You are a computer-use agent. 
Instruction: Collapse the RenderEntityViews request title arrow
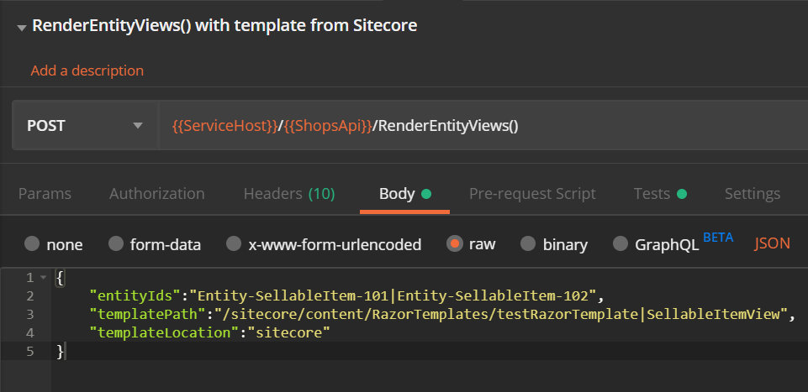point(22,28)
